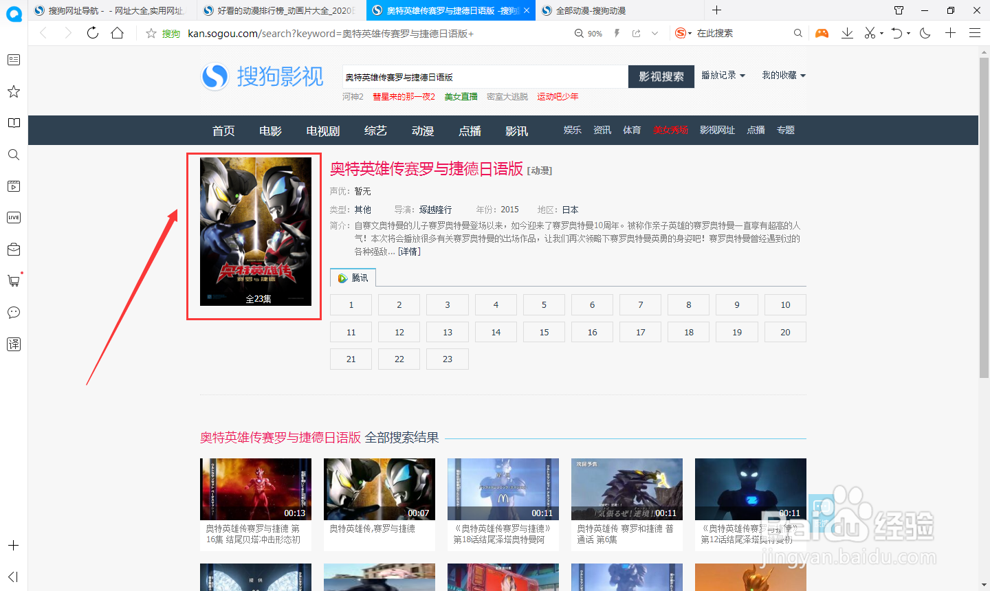Open the LIVE panel in the sidebar
The height and width of the screenshot is (591, 990).
tap(13, 217)
